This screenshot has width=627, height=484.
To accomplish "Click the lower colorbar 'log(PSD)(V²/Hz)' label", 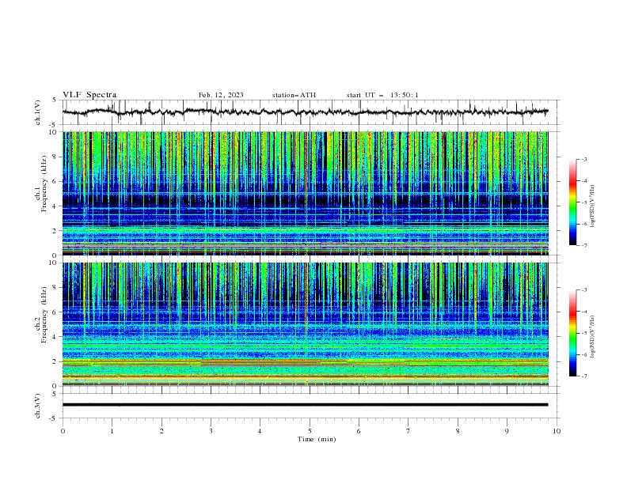I will coord(592,337).
